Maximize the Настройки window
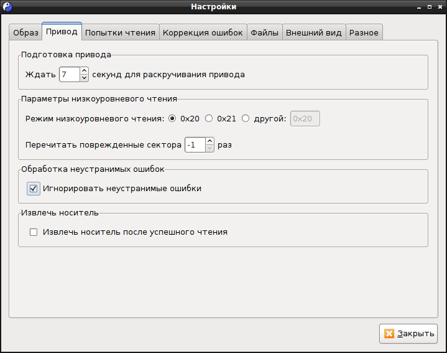This screenshot has height=353, width=447. (x=430, y=7)
